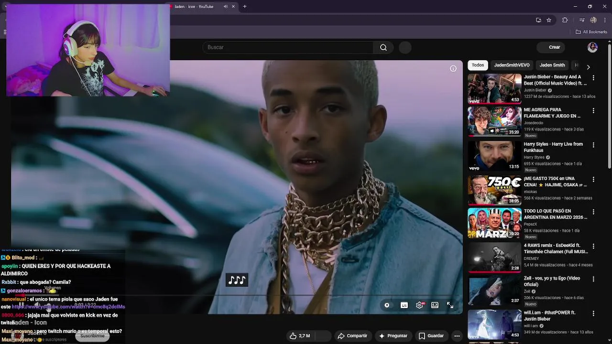Click channel name 'PepazX'
The width and height of the screenshot is (612, 344).
(531, 224)
